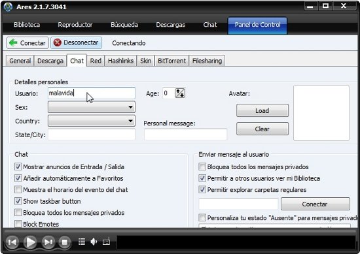Click the Conectando status text

point(128,43)
